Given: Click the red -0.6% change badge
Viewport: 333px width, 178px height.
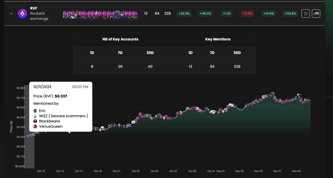Looking at the screenshot, I should [247, 14].
